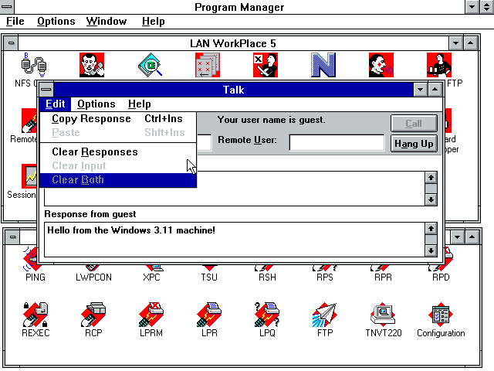Launch the LPQ program icon
Screen dimensions: 494x371
267,315
